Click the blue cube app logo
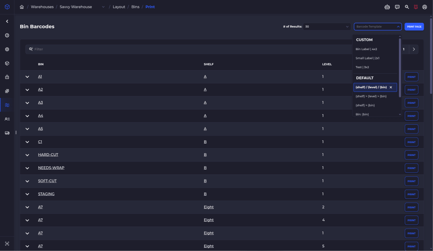Screen dimensions: 433x251 coord(7,7)
